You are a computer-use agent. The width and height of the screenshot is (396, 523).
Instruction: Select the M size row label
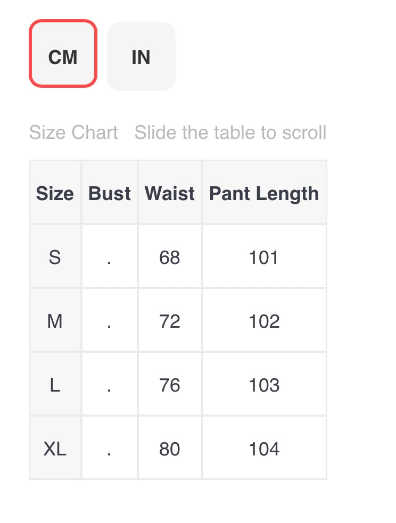[55, 321]
